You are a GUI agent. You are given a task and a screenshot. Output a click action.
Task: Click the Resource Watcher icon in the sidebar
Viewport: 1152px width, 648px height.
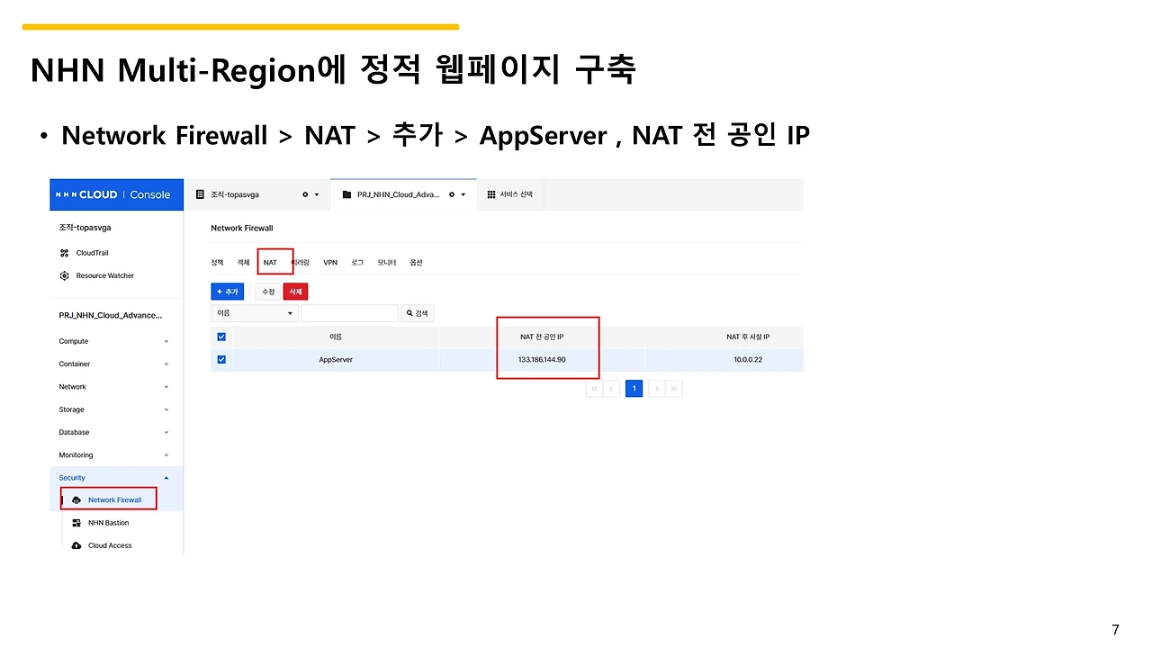pos(65,275)
